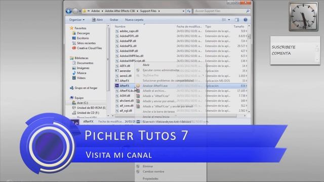Open the address bar history dropdown
324x182 pixels.
(183, 11)
